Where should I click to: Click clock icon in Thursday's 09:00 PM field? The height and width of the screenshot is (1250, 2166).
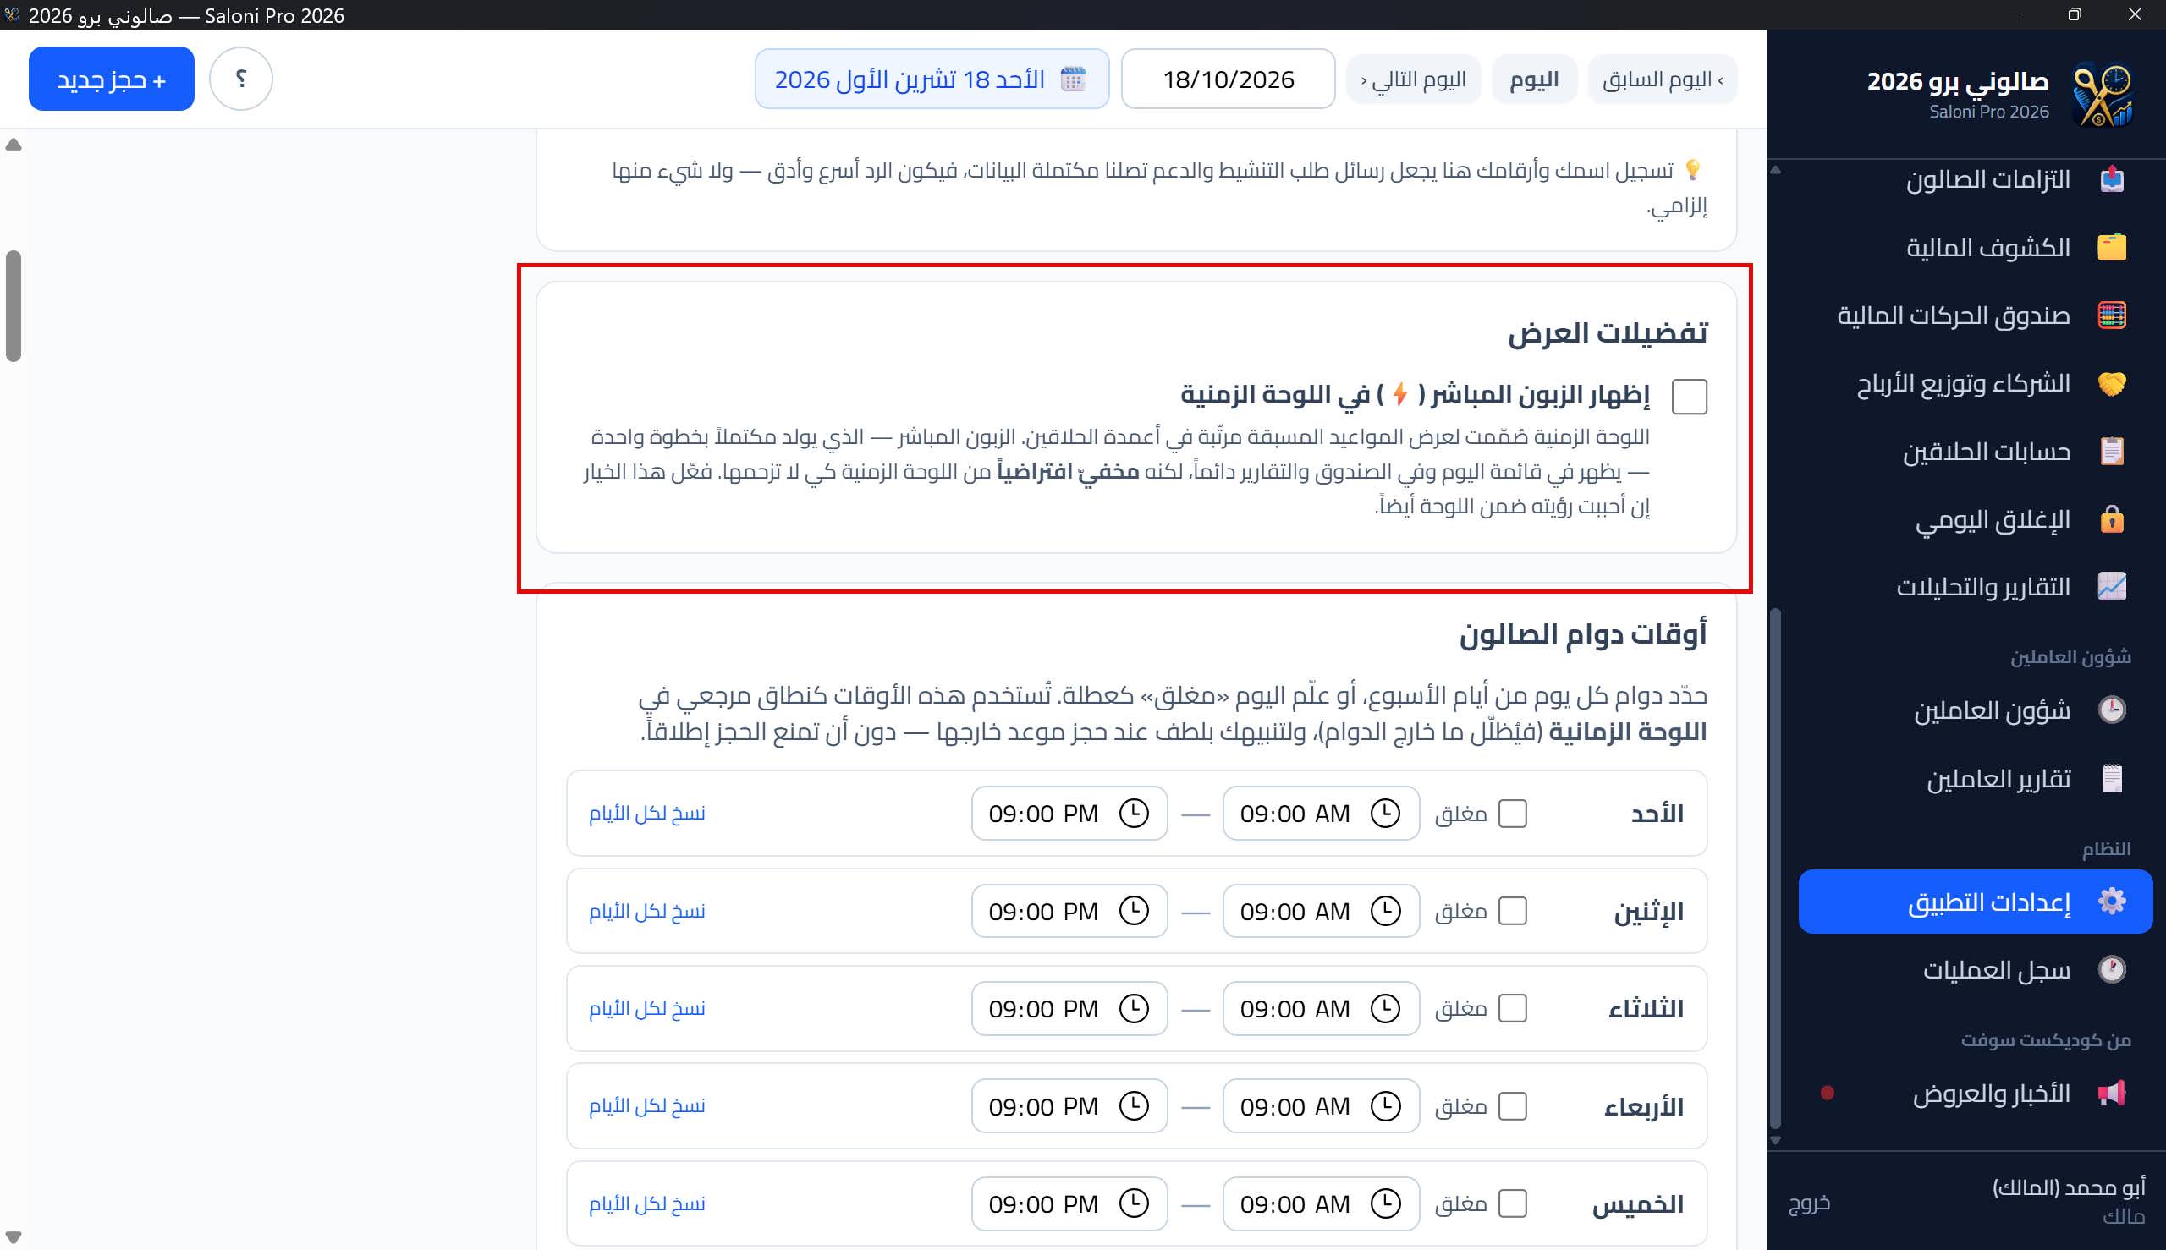(1134, 1203)
